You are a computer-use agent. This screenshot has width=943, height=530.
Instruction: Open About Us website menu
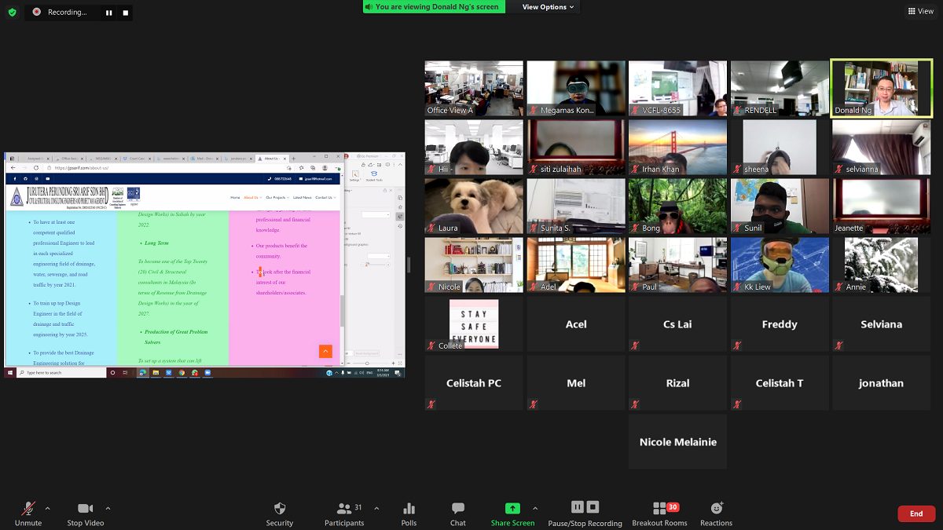[x=252, y=197]
